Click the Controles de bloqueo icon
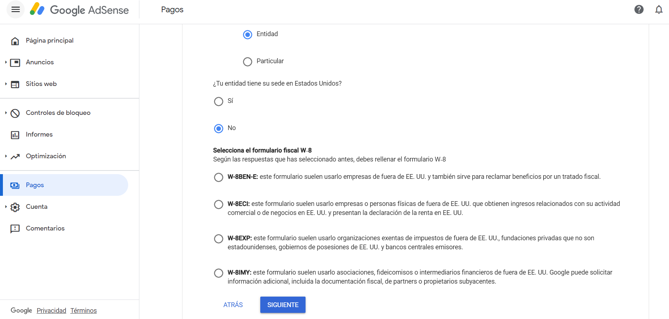Screen dimensions: 669x319 15,113
